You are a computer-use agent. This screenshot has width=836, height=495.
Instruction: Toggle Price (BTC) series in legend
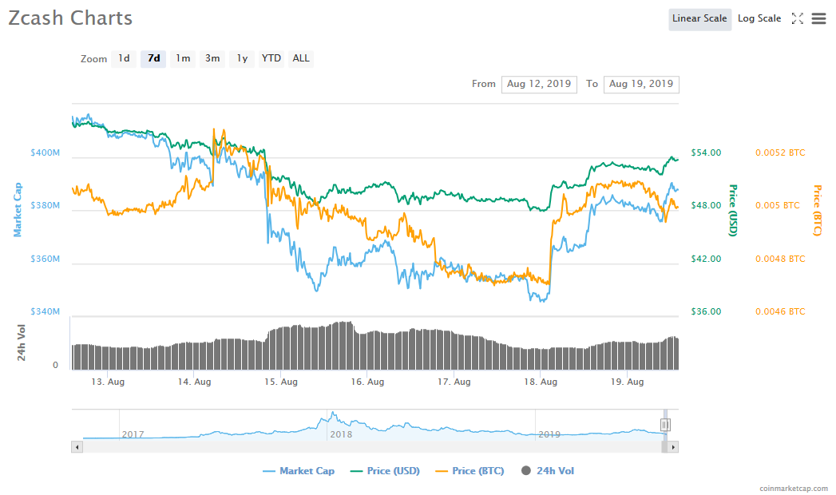[470, 471]
